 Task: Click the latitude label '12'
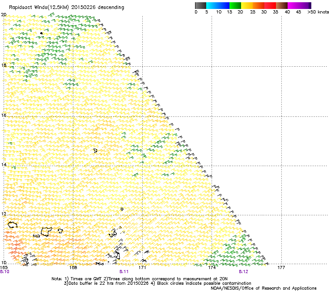(4, 214)
